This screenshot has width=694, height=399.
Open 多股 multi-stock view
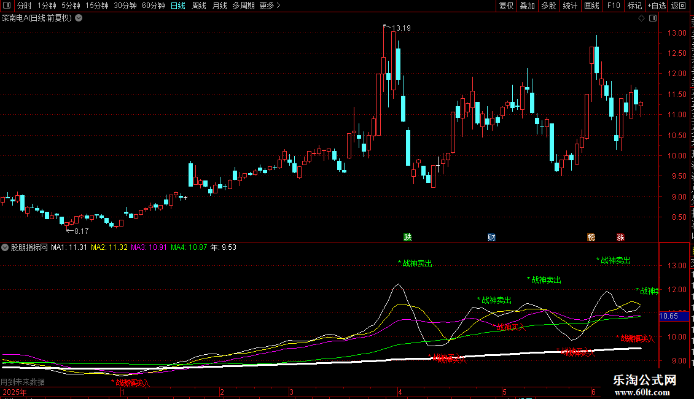[x=548, y=6]
